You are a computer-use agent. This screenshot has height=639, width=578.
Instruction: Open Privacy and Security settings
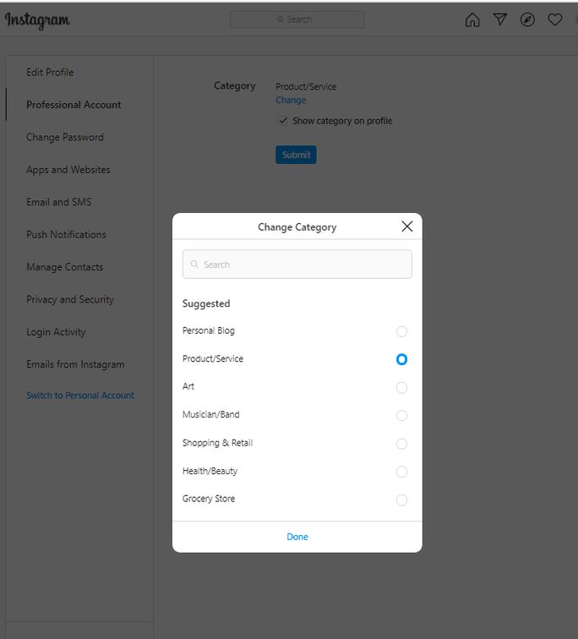click(69, 299)
